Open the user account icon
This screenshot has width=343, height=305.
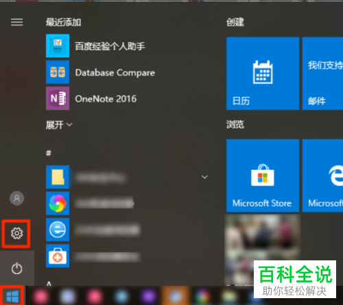pos(16,198)
